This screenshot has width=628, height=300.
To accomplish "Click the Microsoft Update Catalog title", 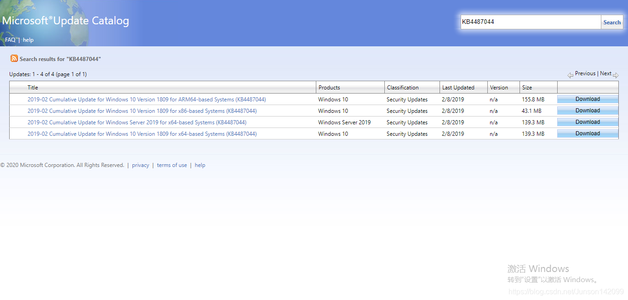I will tap(66, 21).
